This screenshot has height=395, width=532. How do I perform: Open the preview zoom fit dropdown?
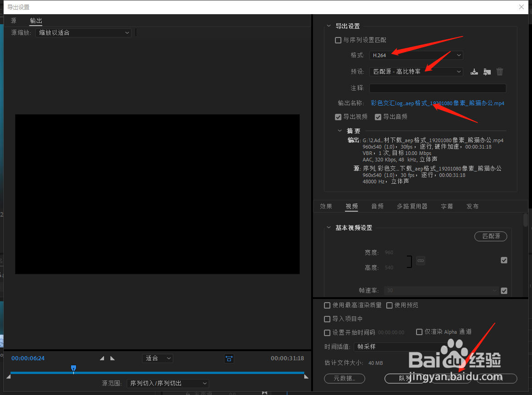pos(158,358)
